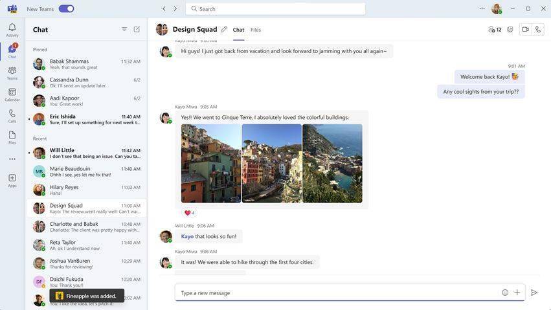
Task: Open the Apps icon in sidebar
Action: point(12,181)
